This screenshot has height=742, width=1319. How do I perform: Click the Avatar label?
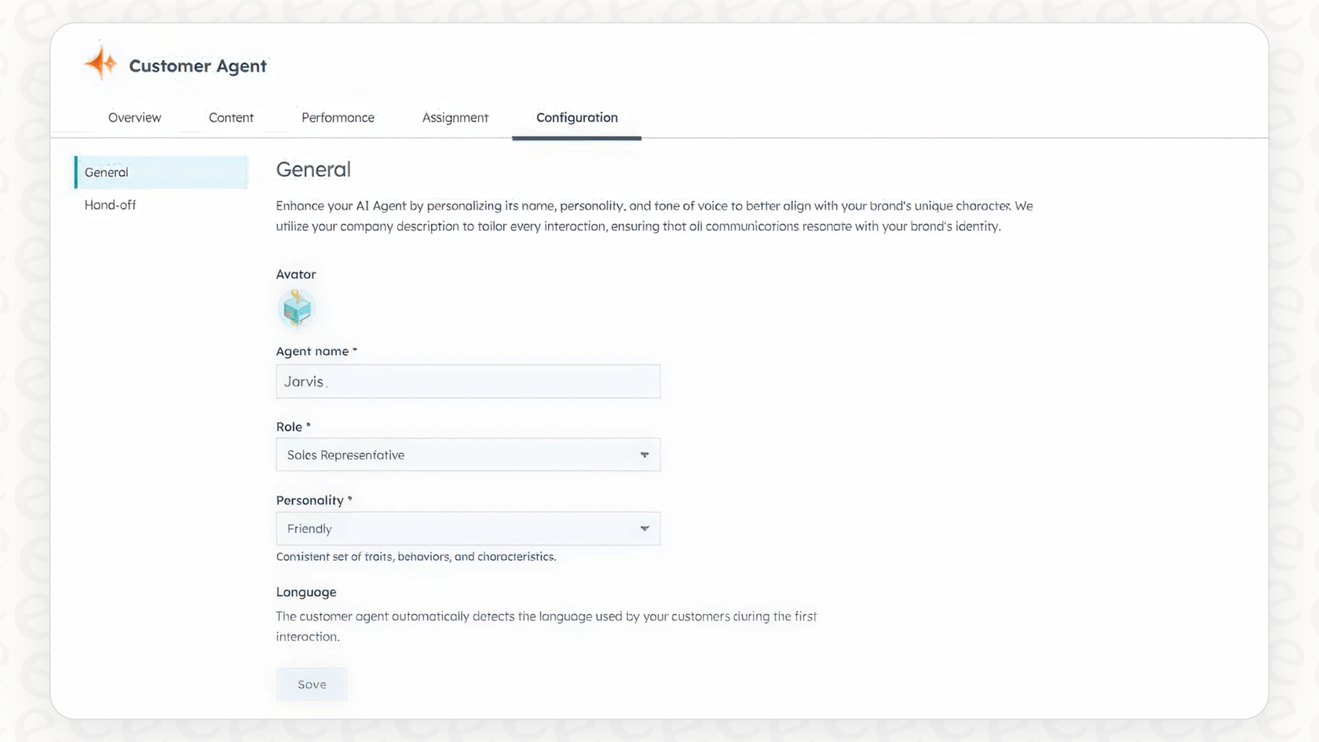[x=295, y=274]
